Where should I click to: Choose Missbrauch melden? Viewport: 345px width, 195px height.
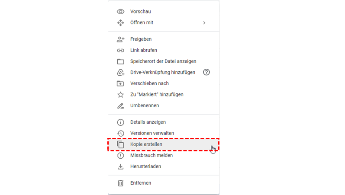click(x=151, y=155)
